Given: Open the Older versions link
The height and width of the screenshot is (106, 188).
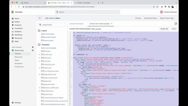Looking at the screenshot, I should point(96,29).
